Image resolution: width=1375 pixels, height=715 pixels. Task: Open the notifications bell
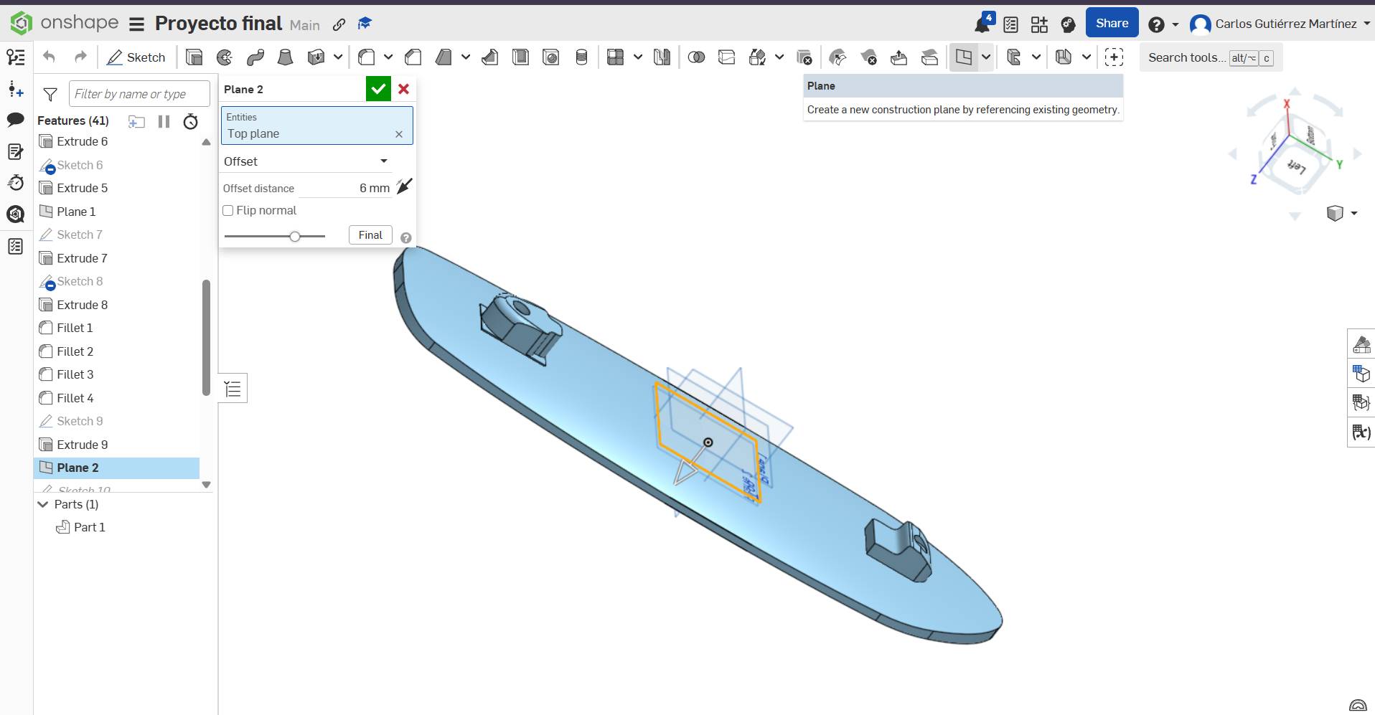point(982,22)
